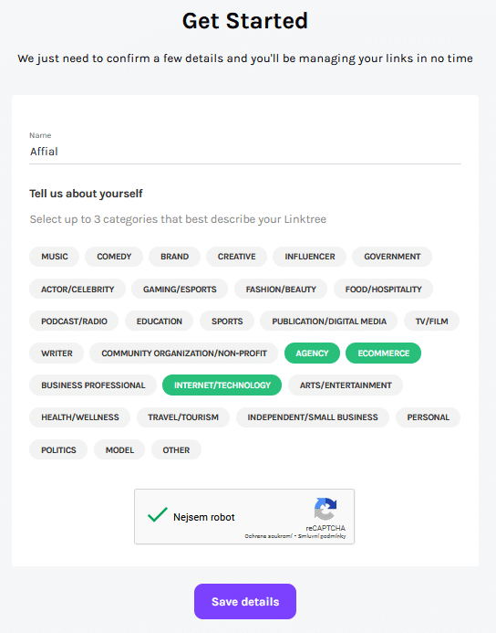Select the MUSIC category chip
Screen dimensions: 496x633
coord(54,257)
